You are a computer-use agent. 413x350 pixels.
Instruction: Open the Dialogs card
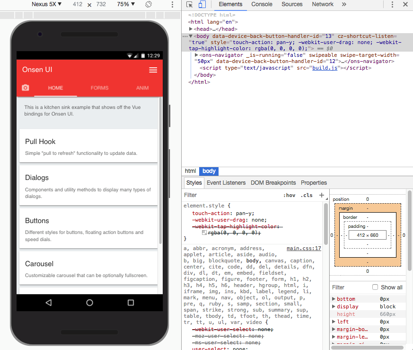tap(88, 185)
